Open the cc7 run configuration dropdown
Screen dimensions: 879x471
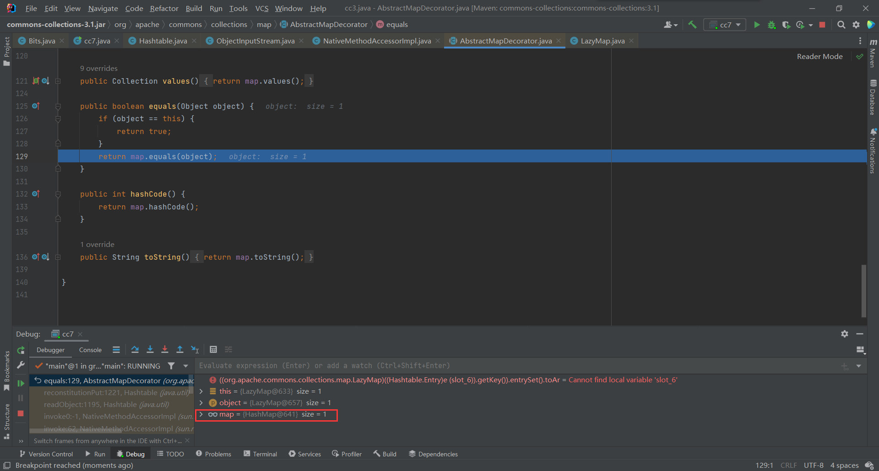click(725, 25)
